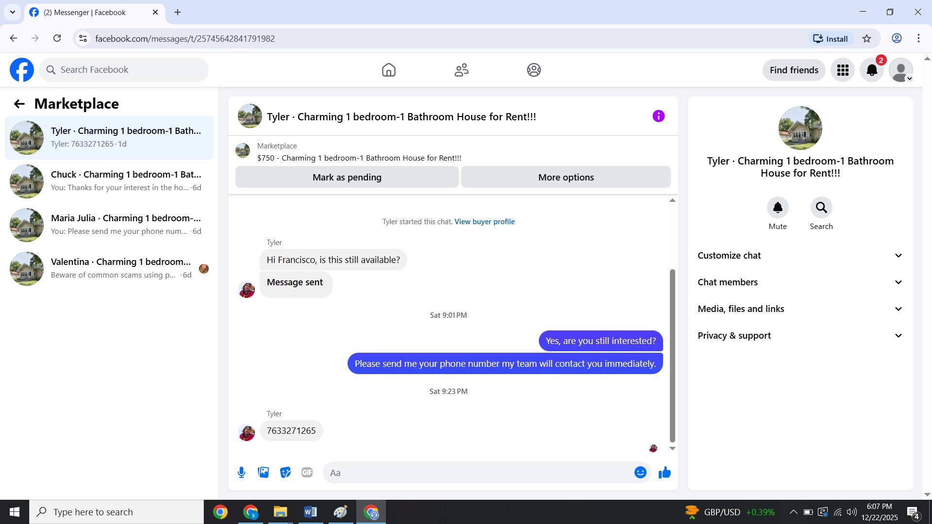Open conversation information purple icon

[658, 116]
